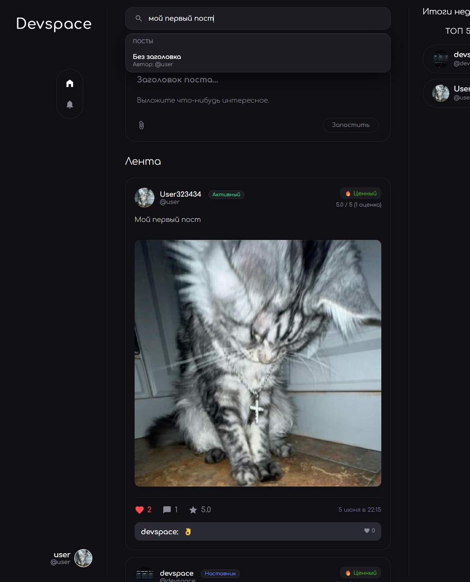Click the search magnifier icon
The width and height of the screenshot is (470, 582).
(139, 18)
